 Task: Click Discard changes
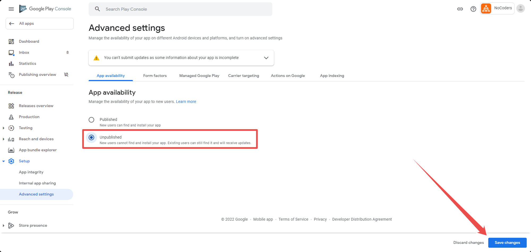tap(469, 243)
